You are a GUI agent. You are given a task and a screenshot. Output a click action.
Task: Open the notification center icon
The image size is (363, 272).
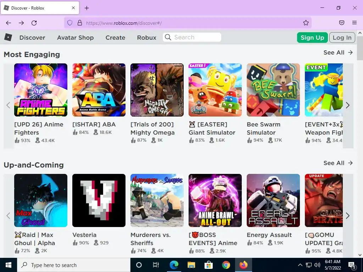352,265
